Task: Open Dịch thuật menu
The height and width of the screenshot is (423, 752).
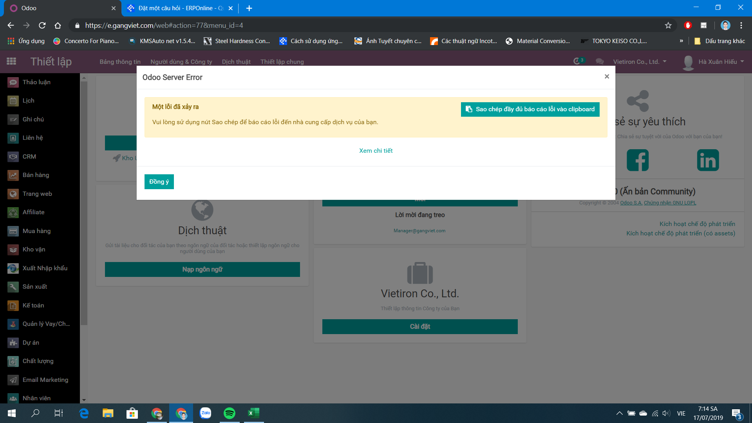Action: coord(236,62)
